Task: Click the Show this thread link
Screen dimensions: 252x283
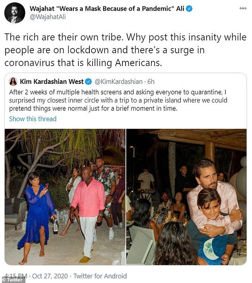Action: (x=33, y=118)
